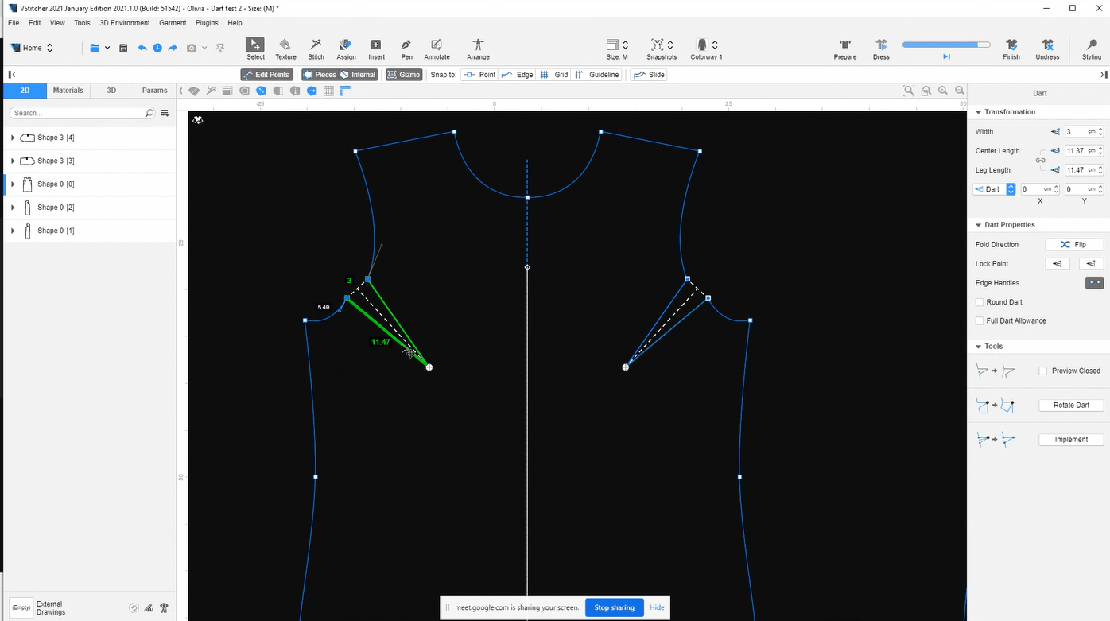This screenshot has width=1110, height=621.
Task: Toggle Edit Points mode
Action: click(x=267, y=75)
